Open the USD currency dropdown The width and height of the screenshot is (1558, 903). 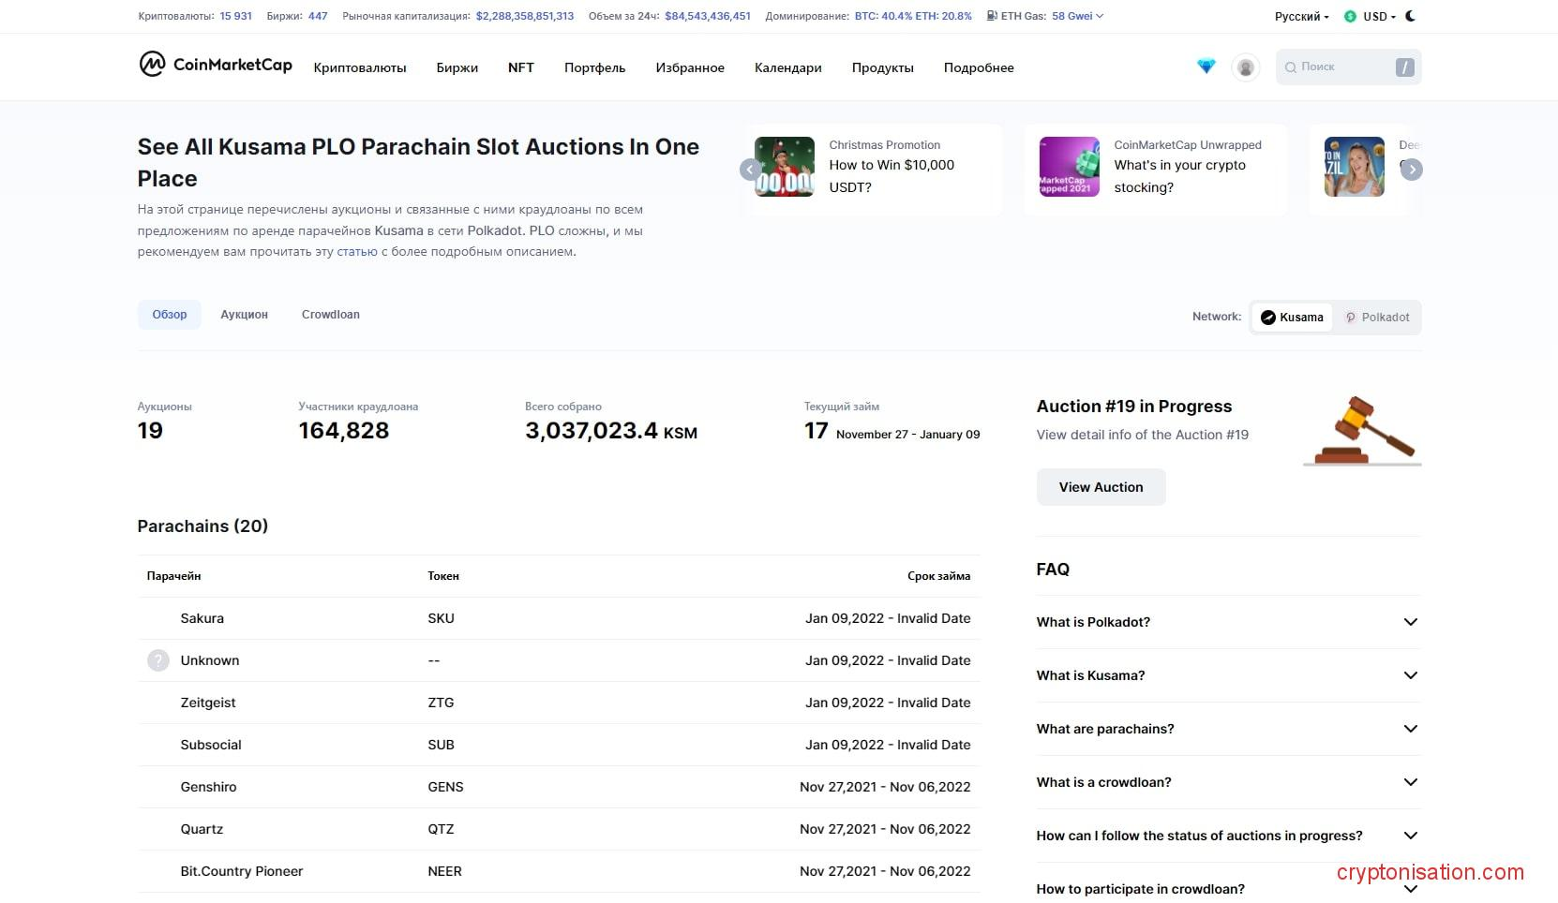[x=1371, y=17]
